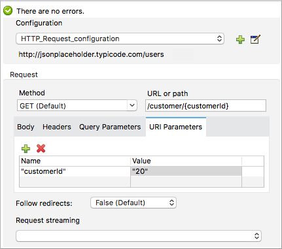Open the Request streaming dropdown
This screenshot has width=282, height=249.
(x=139, y=236)
